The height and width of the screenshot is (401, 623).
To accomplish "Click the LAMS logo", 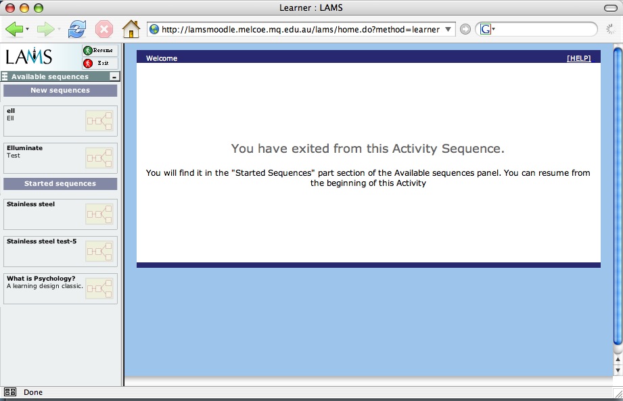I will (28, 56).
